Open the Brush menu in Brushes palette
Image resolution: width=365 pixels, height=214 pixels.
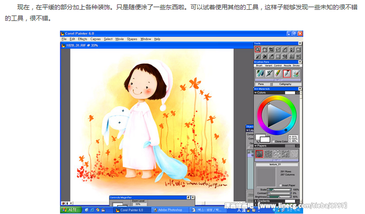[259, 65]
